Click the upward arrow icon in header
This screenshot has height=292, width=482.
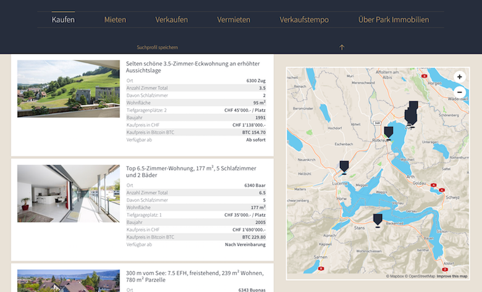(x=342, y=48)
